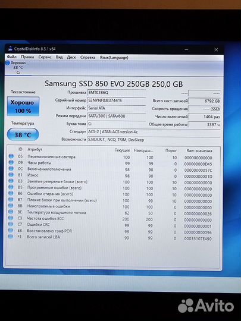The image size is (241, 321).
Task: Click the interface field Serial ATA
Action: coord(117,108)
